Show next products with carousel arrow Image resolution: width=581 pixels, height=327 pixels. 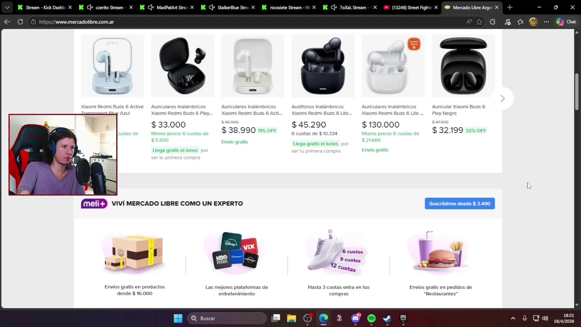[x=502, y=99]
